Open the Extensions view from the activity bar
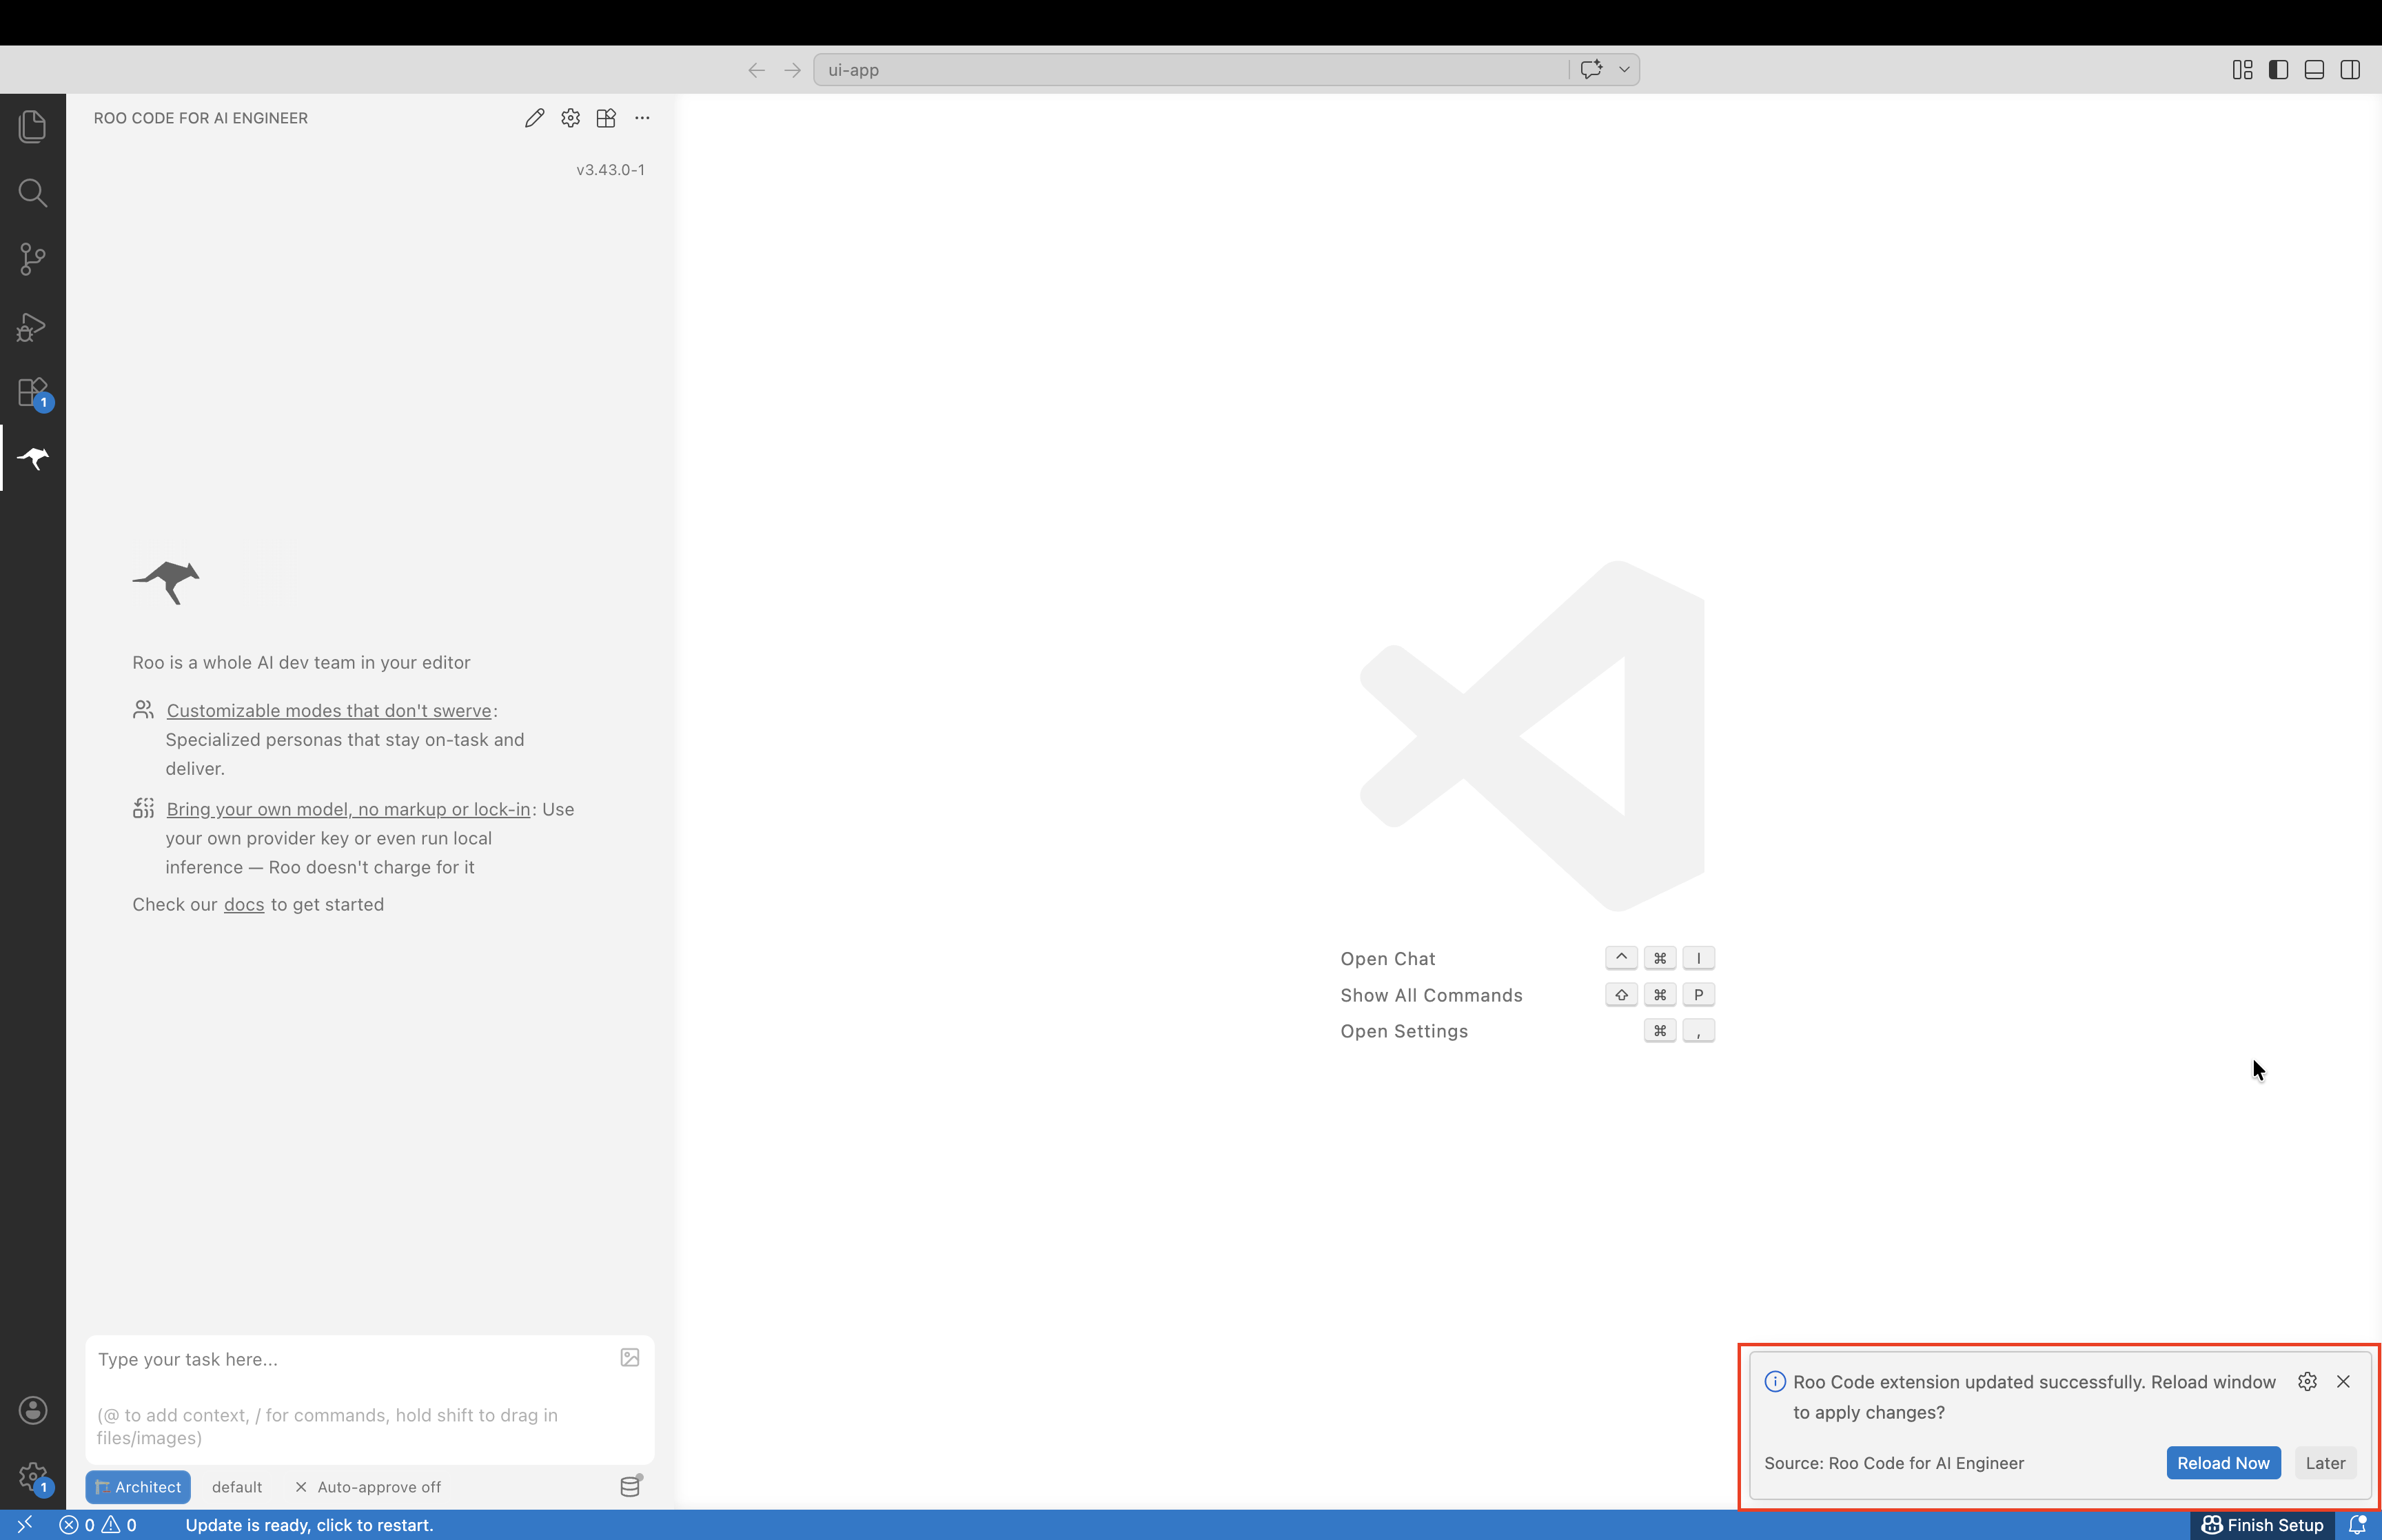Viewport: 2382px width, 1540px height. pos(32,391)
